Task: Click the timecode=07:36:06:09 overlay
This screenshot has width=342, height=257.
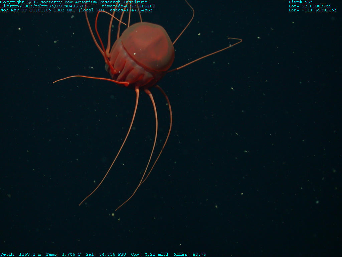Action: tap(129, 6)
